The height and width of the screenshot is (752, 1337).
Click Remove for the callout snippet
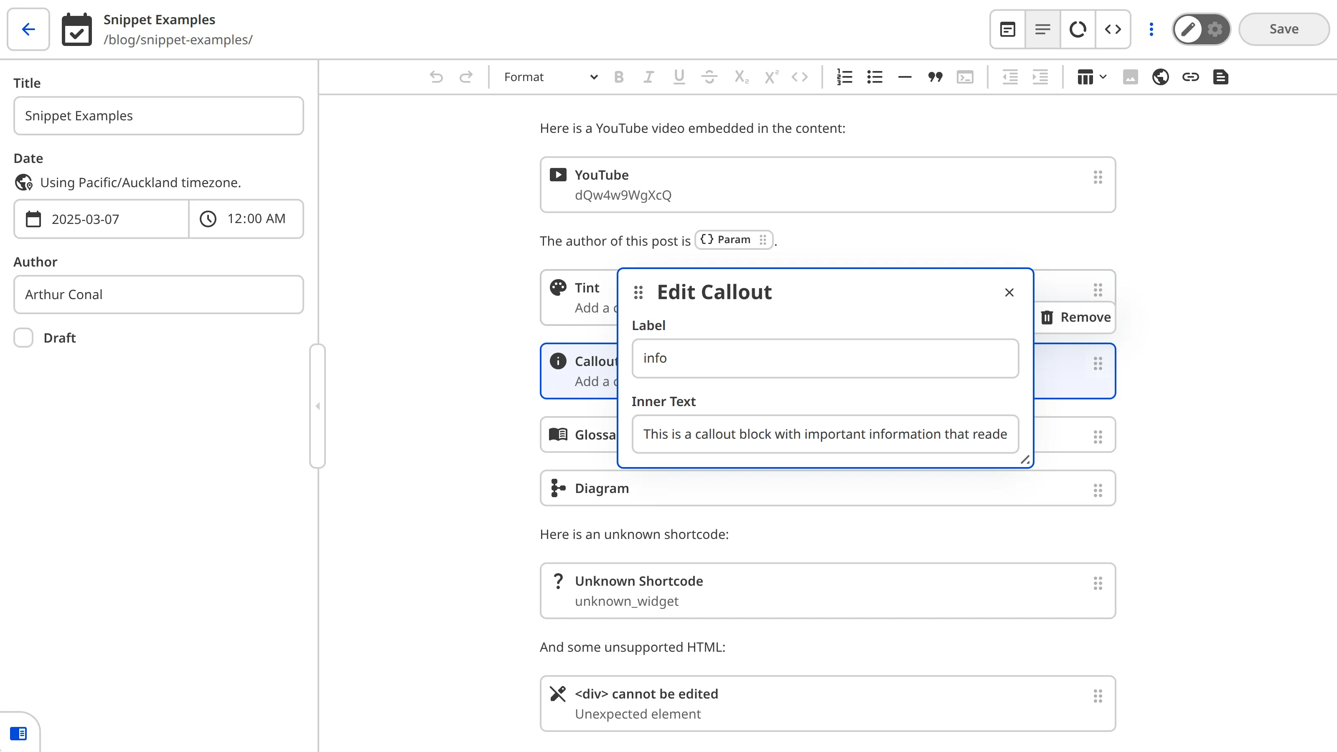pyautogui.click(x=1075, y=317)
